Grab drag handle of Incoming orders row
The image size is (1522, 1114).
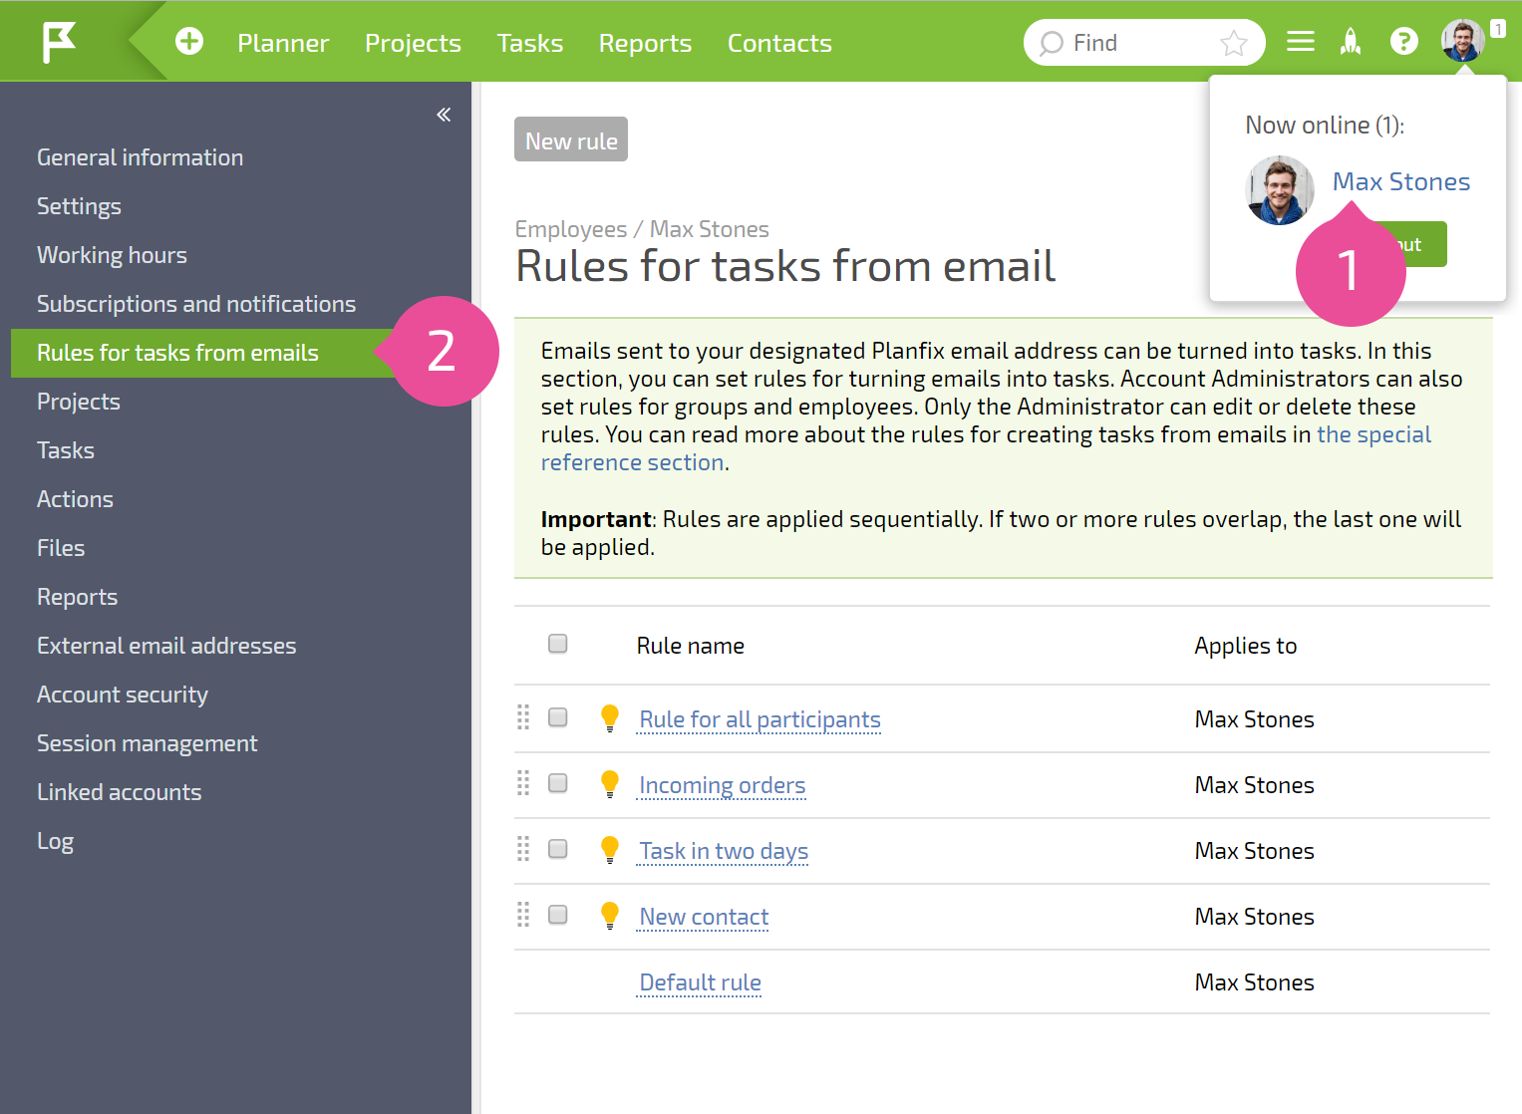523,783
